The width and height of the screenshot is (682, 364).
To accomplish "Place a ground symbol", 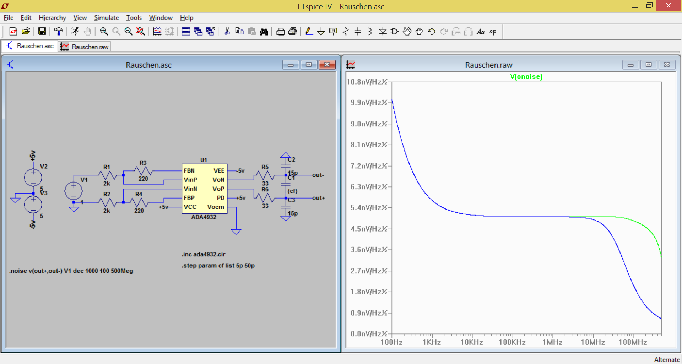I will click(x=321, y=32).
